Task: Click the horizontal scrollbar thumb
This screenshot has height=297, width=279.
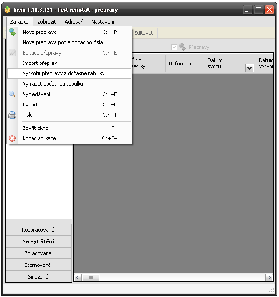Action: click(x=91, y=278)
